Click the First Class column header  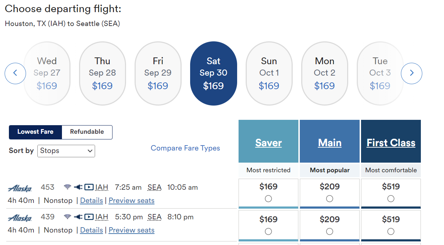click(x=391, y=143)
